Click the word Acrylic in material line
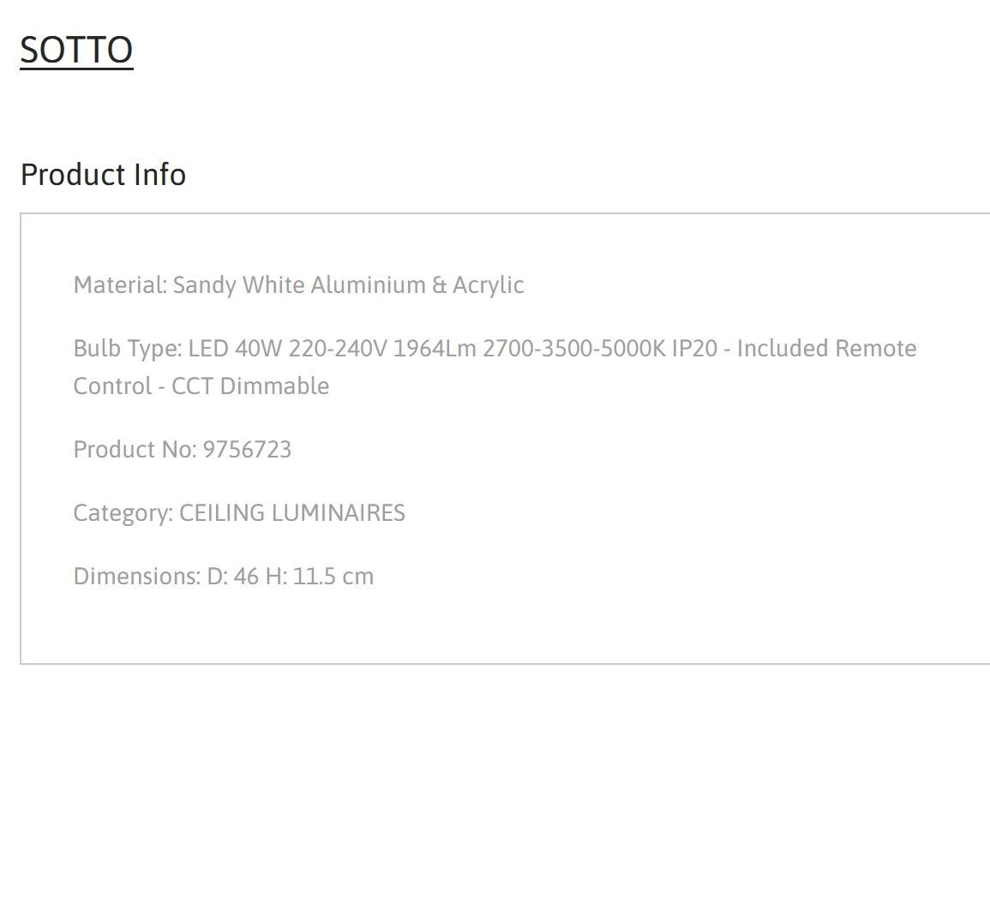The width and height of the screenshot is (990, 915). pos(488,286)
